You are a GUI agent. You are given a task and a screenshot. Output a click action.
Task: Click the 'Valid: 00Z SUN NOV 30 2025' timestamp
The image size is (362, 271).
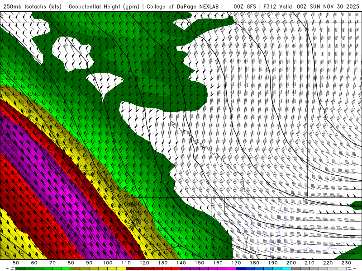319,7
